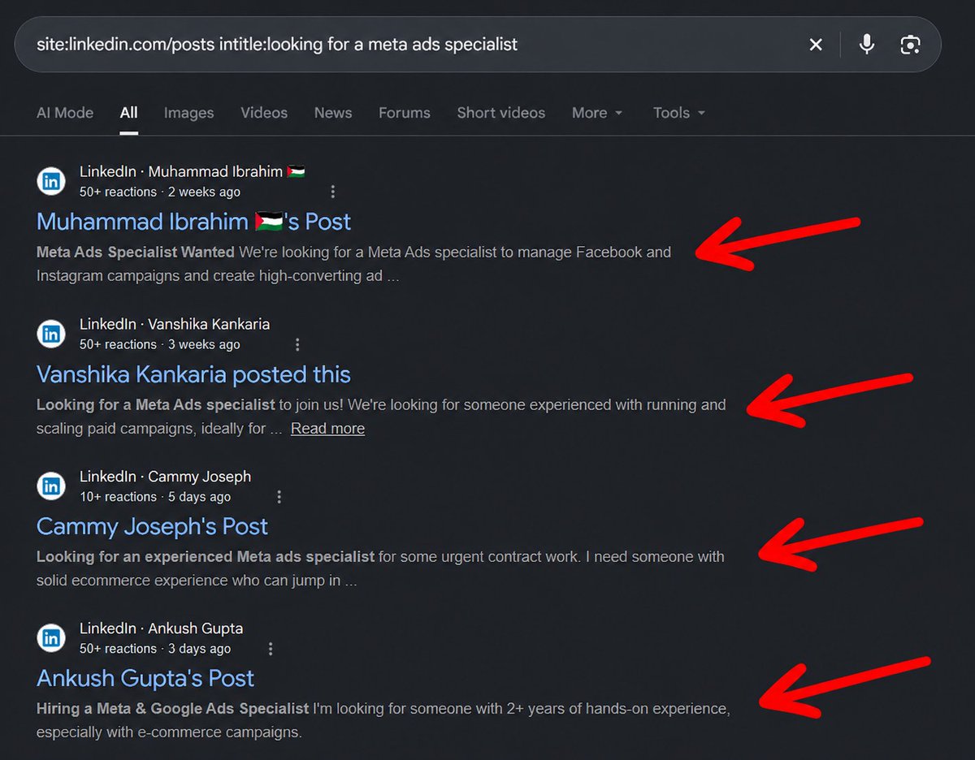Click the LinkedIn · Ankush Gupta source line
The width and height of the screenshot is (975, 760).
[161, 628]
